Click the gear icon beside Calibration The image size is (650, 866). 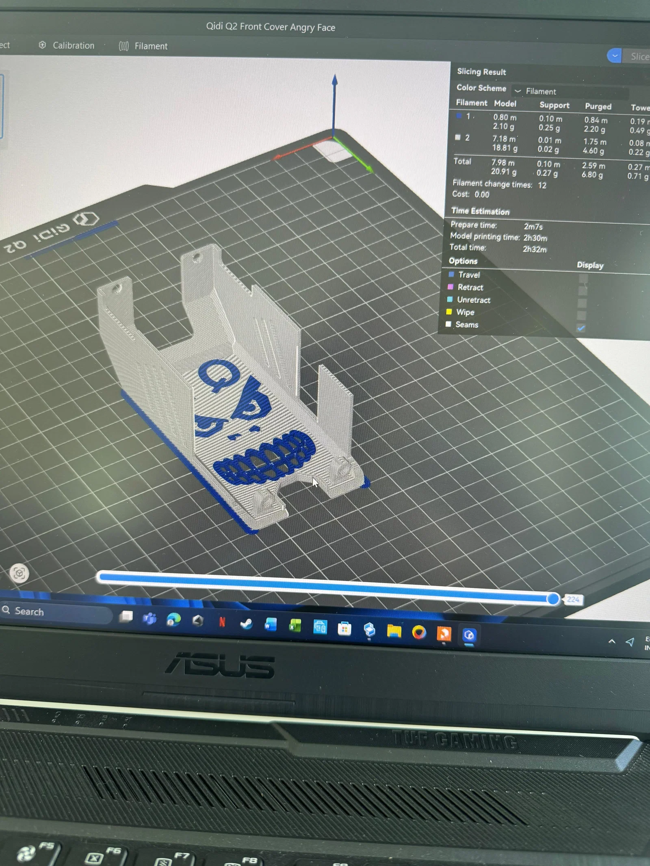point(42,45)
